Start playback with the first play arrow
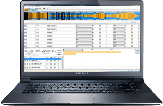The image size is (163, 106). click(x=43, y=8)
